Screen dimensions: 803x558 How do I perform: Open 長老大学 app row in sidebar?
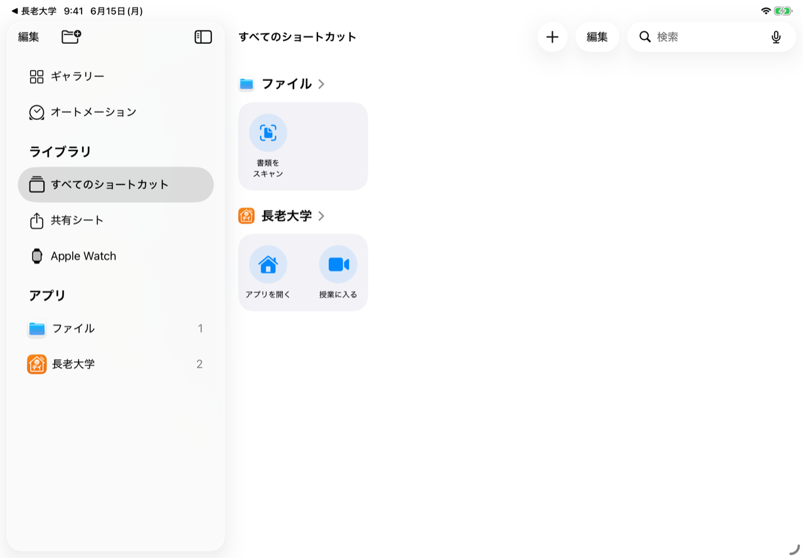tap(116, 364)
